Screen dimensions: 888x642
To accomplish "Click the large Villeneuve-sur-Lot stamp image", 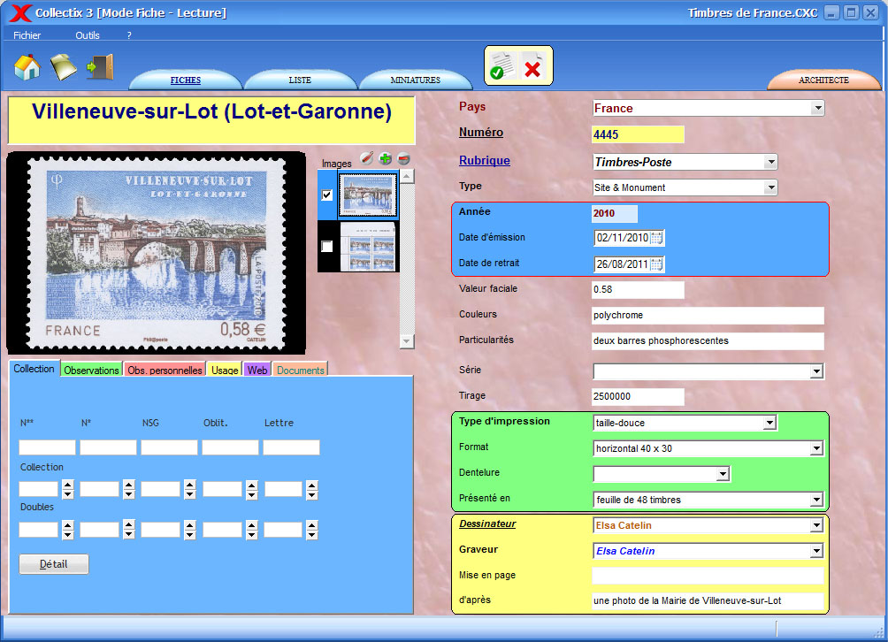I will (x=157, y=253).
